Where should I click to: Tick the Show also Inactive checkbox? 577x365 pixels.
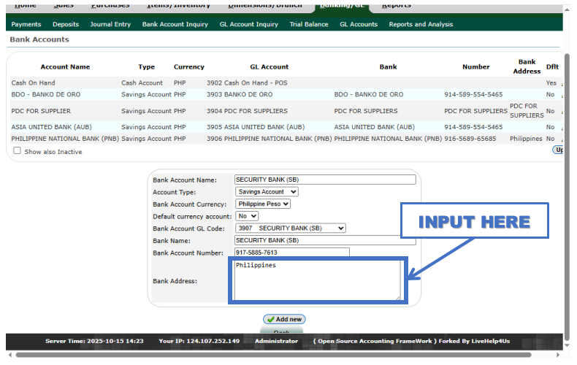tap(17, 151)
